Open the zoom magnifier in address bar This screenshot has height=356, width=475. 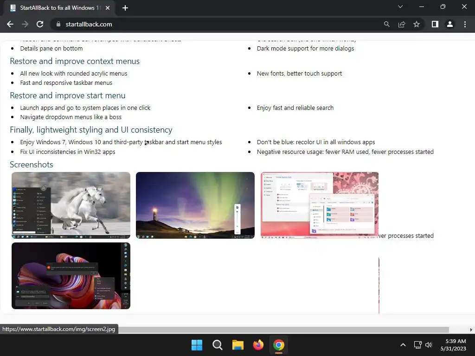tap(386, 24)
